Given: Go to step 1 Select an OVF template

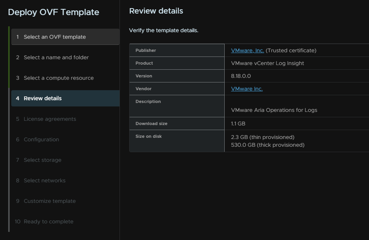Looking at the screenshot, I should click(x=66, y=37).
